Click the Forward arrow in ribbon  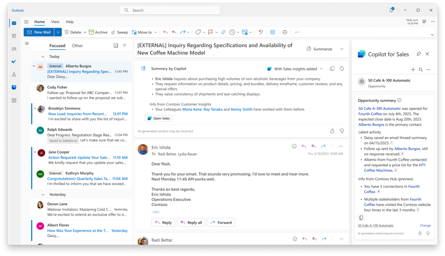tap(183, 32)
